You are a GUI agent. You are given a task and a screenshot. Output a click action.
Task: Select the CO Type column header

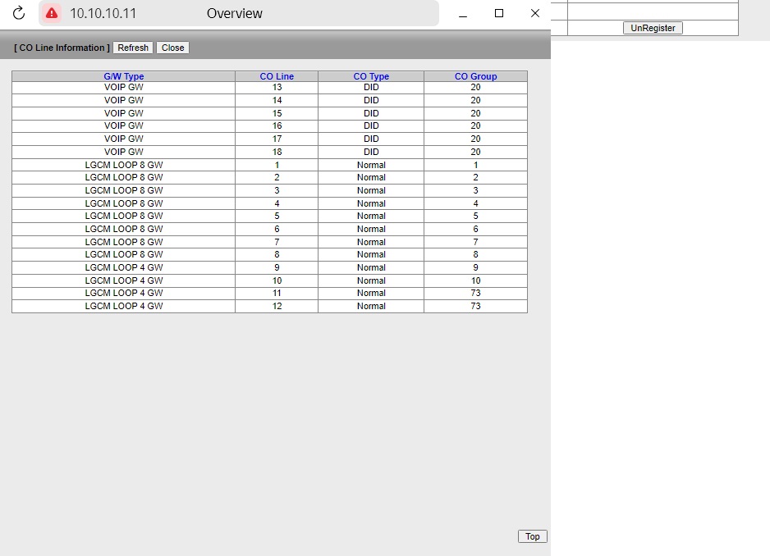click(371, 76)
